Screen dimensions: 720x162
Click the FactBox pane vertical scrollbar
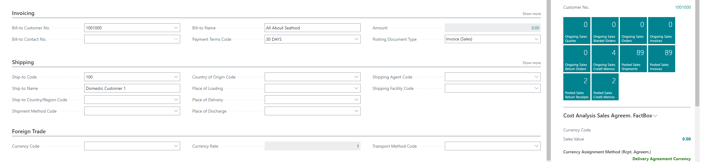coord(697,54)
